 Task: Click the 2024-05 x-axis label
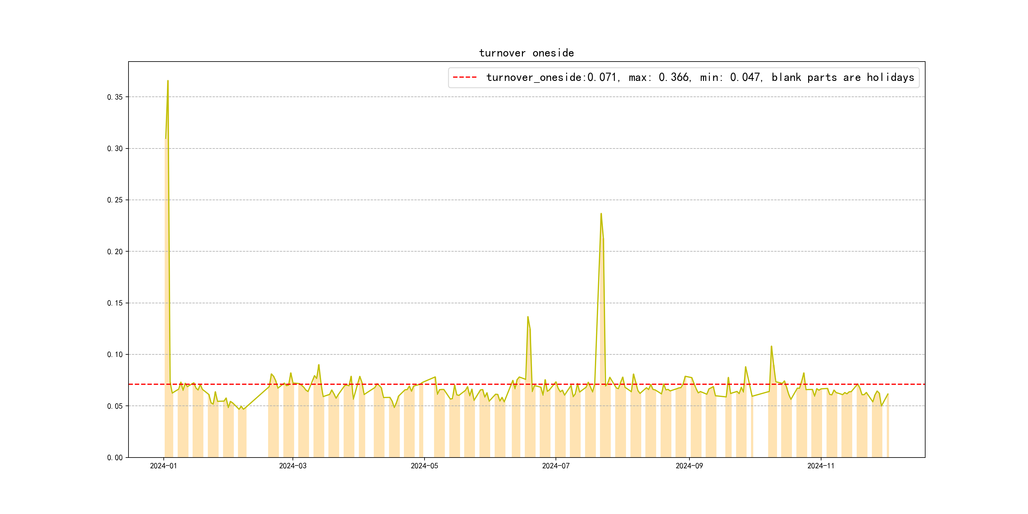click(424, 466)
